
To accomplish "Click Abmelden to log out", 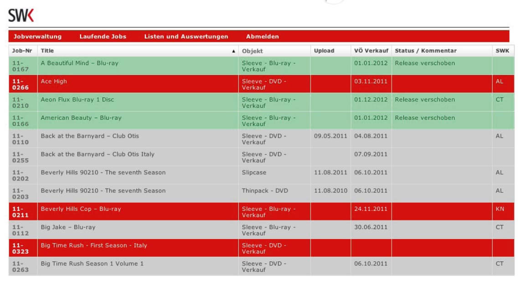I will (263, 36).
